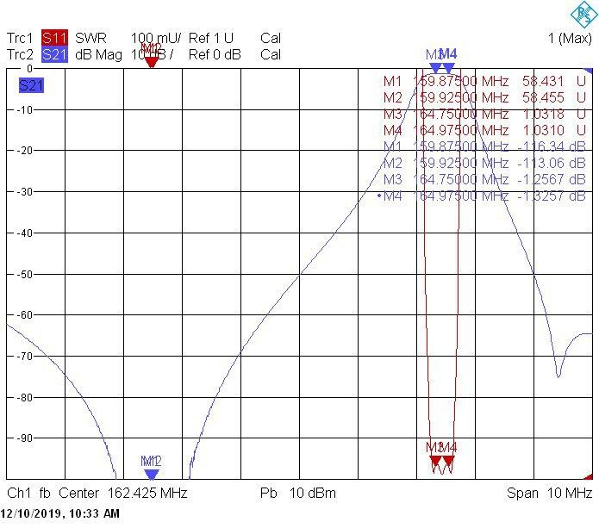Click the Ref 1 U reference value
The height and width of the screenshot is (528, 599).
click(x=211, y=38)
